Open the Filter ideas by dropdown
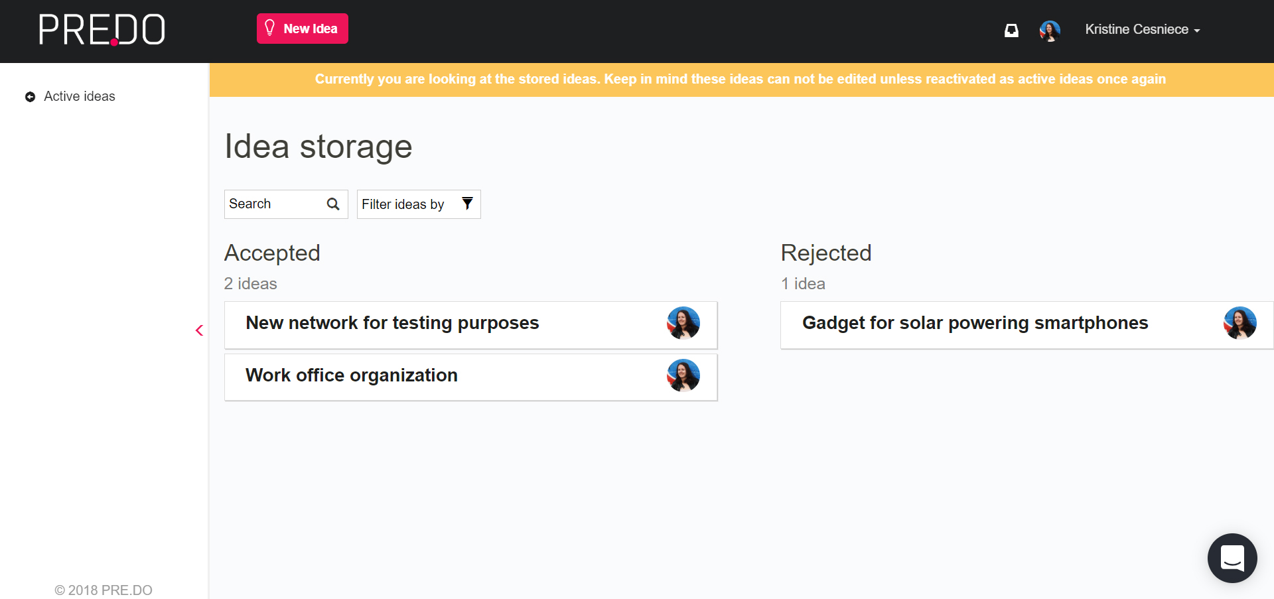The image size is (1274, 599). [x=418, y=204]
